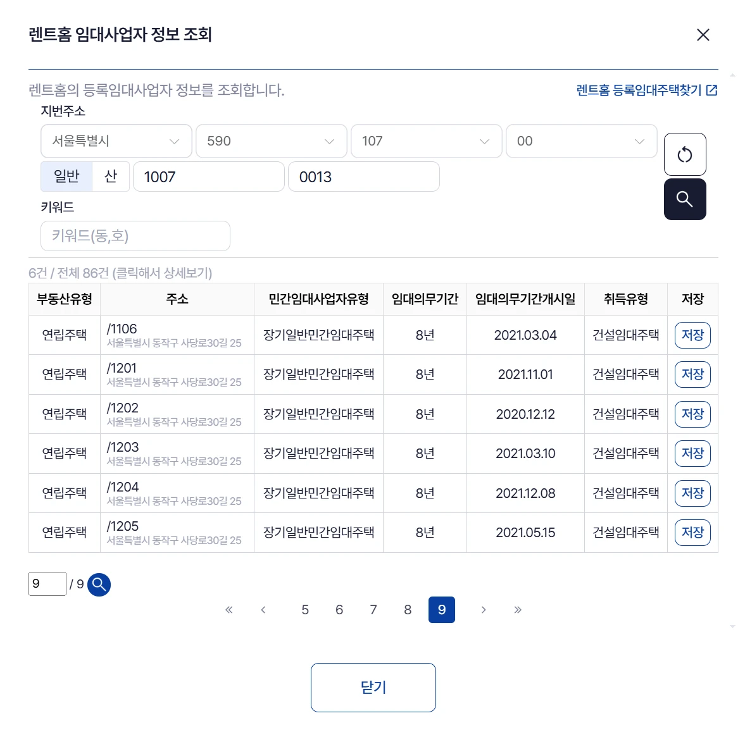Save the /1203 row with 저장
Viewport: 745px width, 730px height.
[x=692, y=454]
